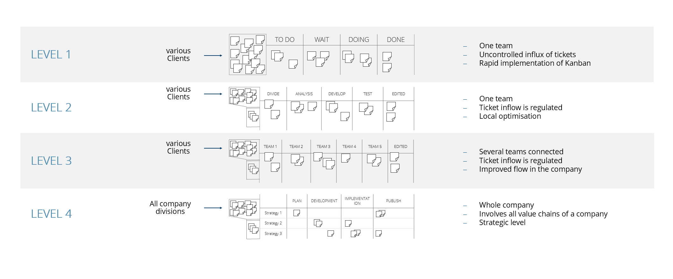This screenshot has width=673, height=279.
Task: Click the Level 1 ticket backlog pile
Action: click(247, 54)
